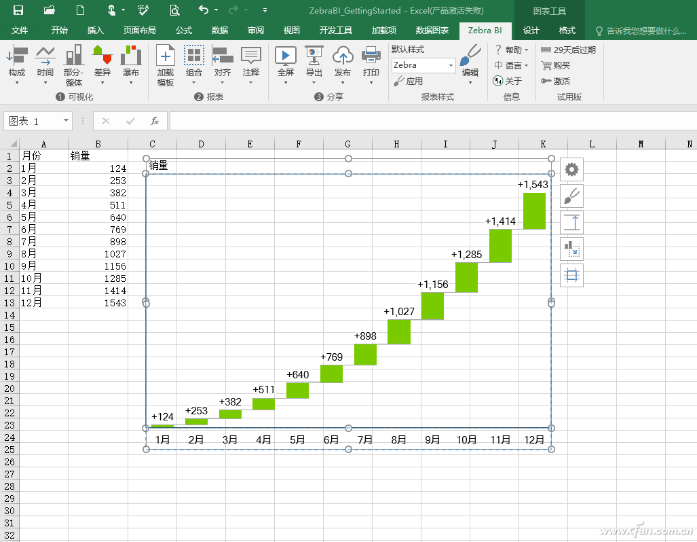Image resolution: width=697 pixels, height=542 pixels.
Task: Click 购买 to buy a license
Action: 556,65
